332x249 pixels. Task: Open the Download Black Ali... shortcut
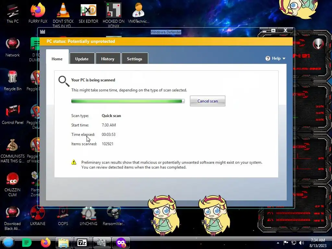click(13, 219)
